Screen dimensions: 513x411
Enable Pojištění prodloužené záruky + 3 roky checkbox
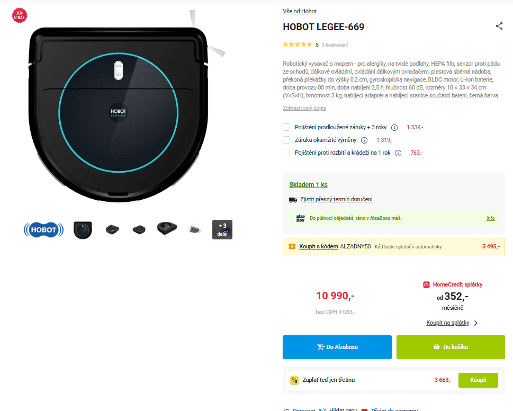(286, 127)
